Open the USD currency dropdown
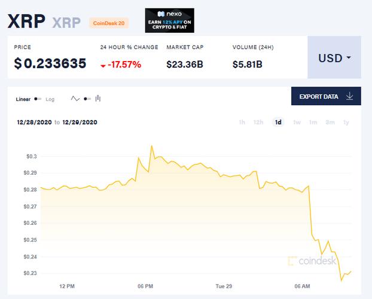The image size is (372, 299). 334,57
